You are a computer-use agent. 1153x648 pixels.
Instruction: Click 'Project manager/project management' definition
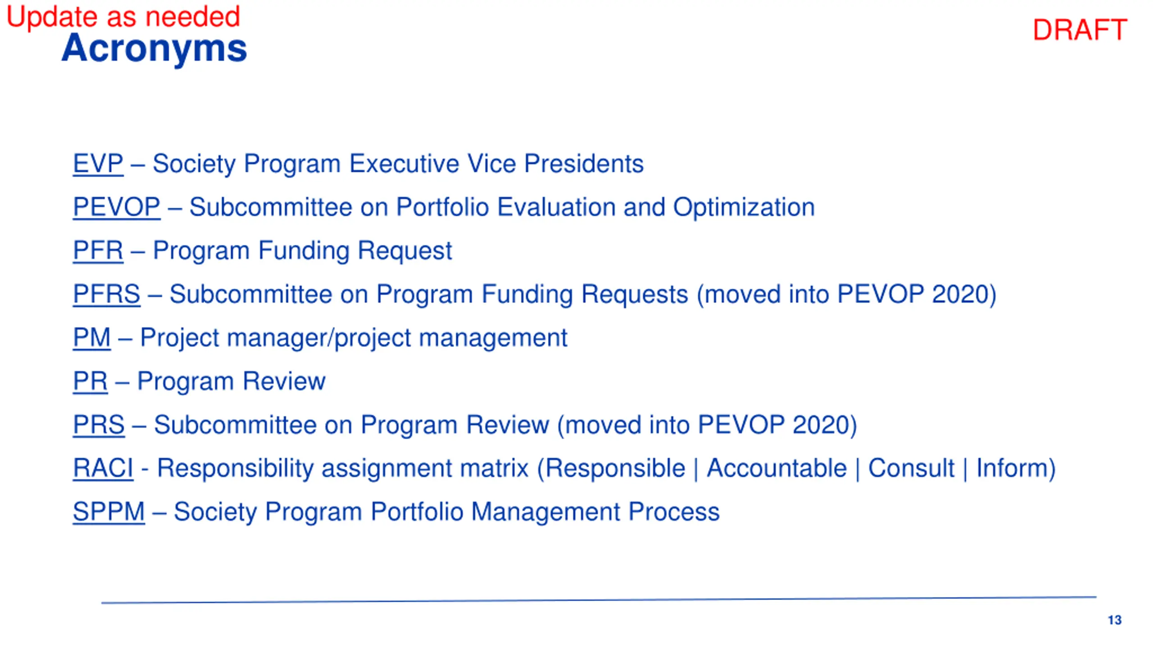354,338
